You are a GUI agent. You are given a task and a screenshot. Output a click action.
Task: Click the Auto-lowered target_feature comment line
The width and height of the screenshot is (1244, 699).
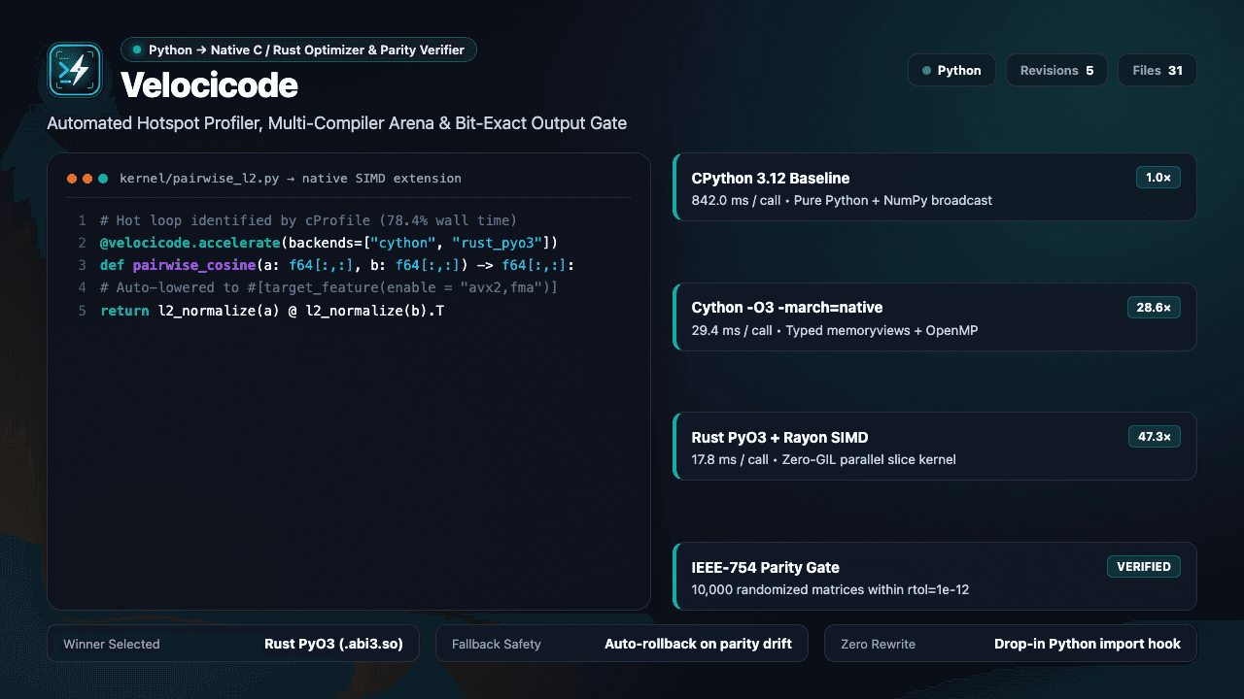[x=328, y=288]
